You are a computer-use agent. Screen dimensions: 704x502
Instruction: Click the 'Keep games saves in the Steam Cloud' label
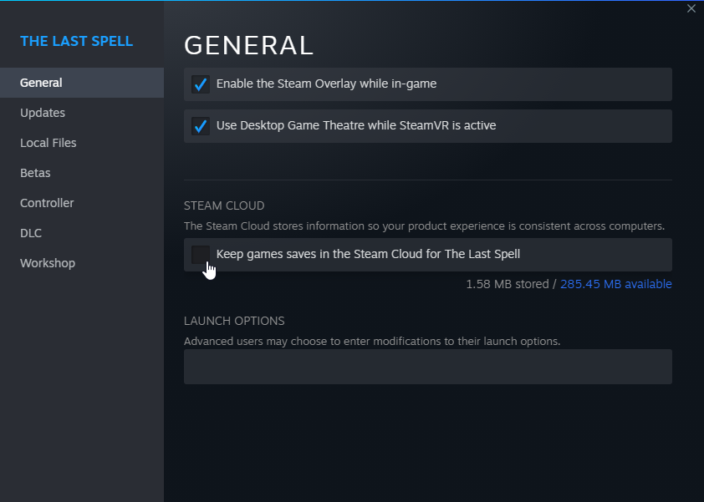click(368, 254)
